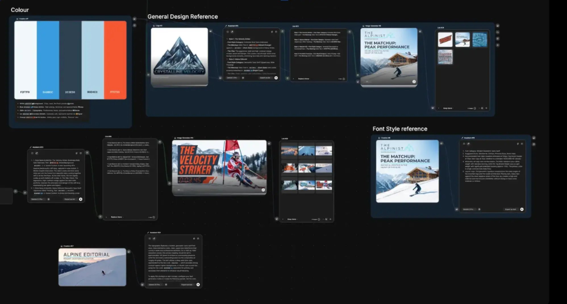Run the Assistant #22 node play button
Viewport: 567px width, 304px height.
(81, 199)
